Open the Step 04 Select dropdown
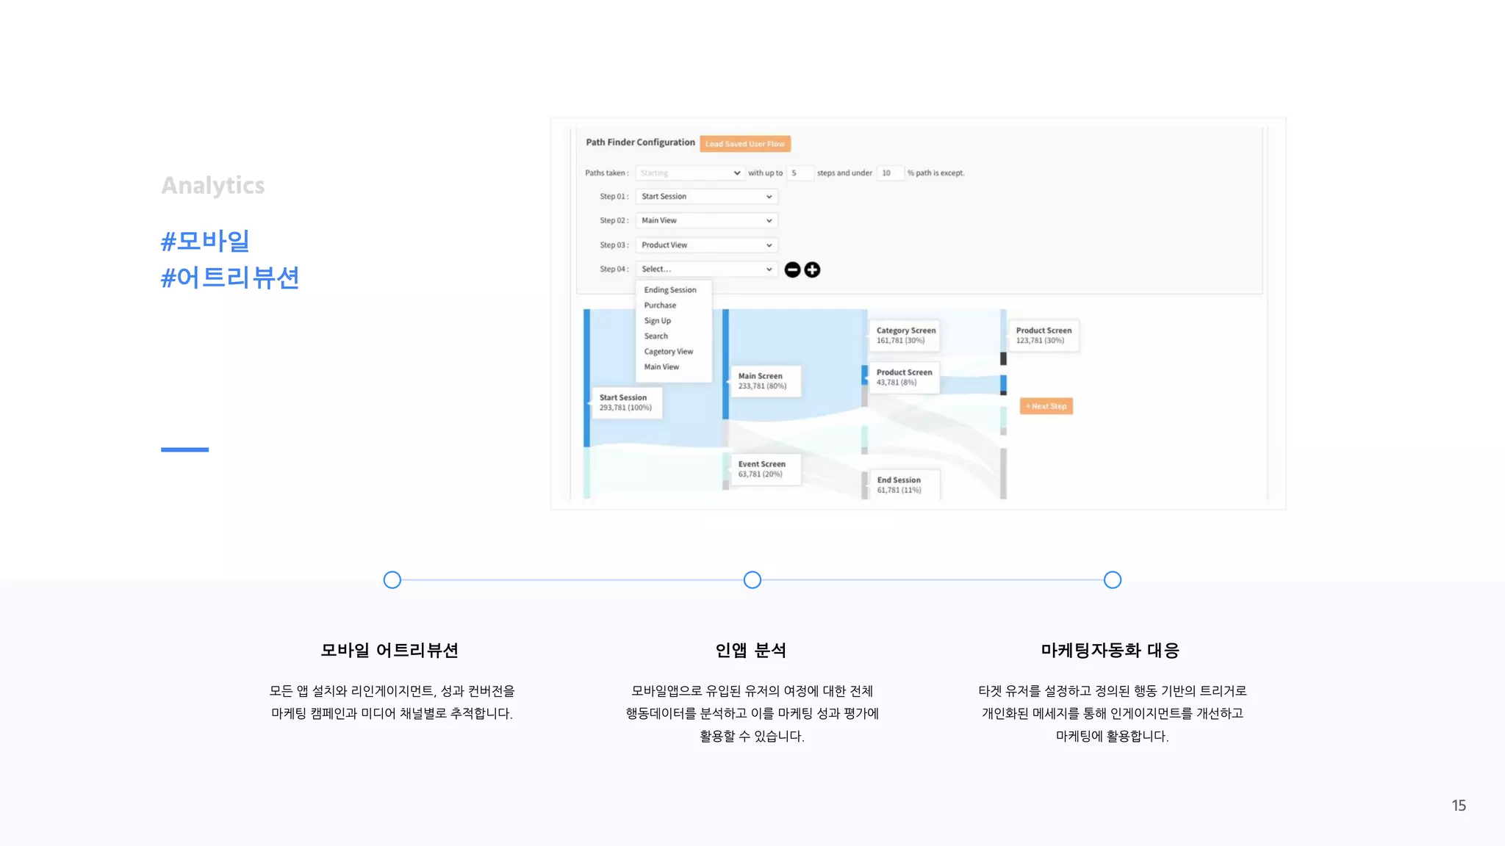The width and height of the screenshot is (1505, 846). click(706, 270)
